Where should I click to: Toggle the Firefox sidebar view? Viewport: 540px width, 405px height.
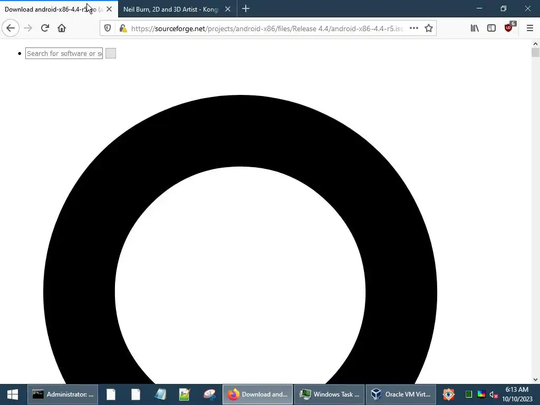click(491, 28)
